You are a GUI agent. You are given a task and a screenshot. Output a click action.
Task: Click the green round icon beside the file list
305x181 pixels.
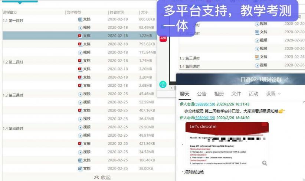[x=163, y=84]
